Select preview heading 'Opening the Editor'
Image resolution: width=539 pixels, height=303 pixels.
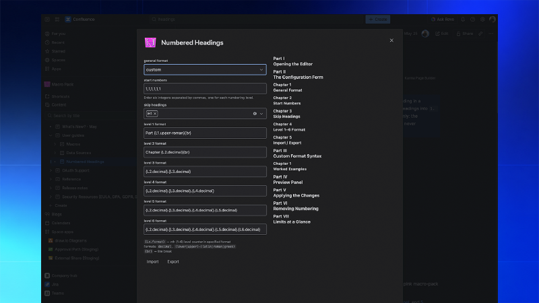click(x=293, y=64)
